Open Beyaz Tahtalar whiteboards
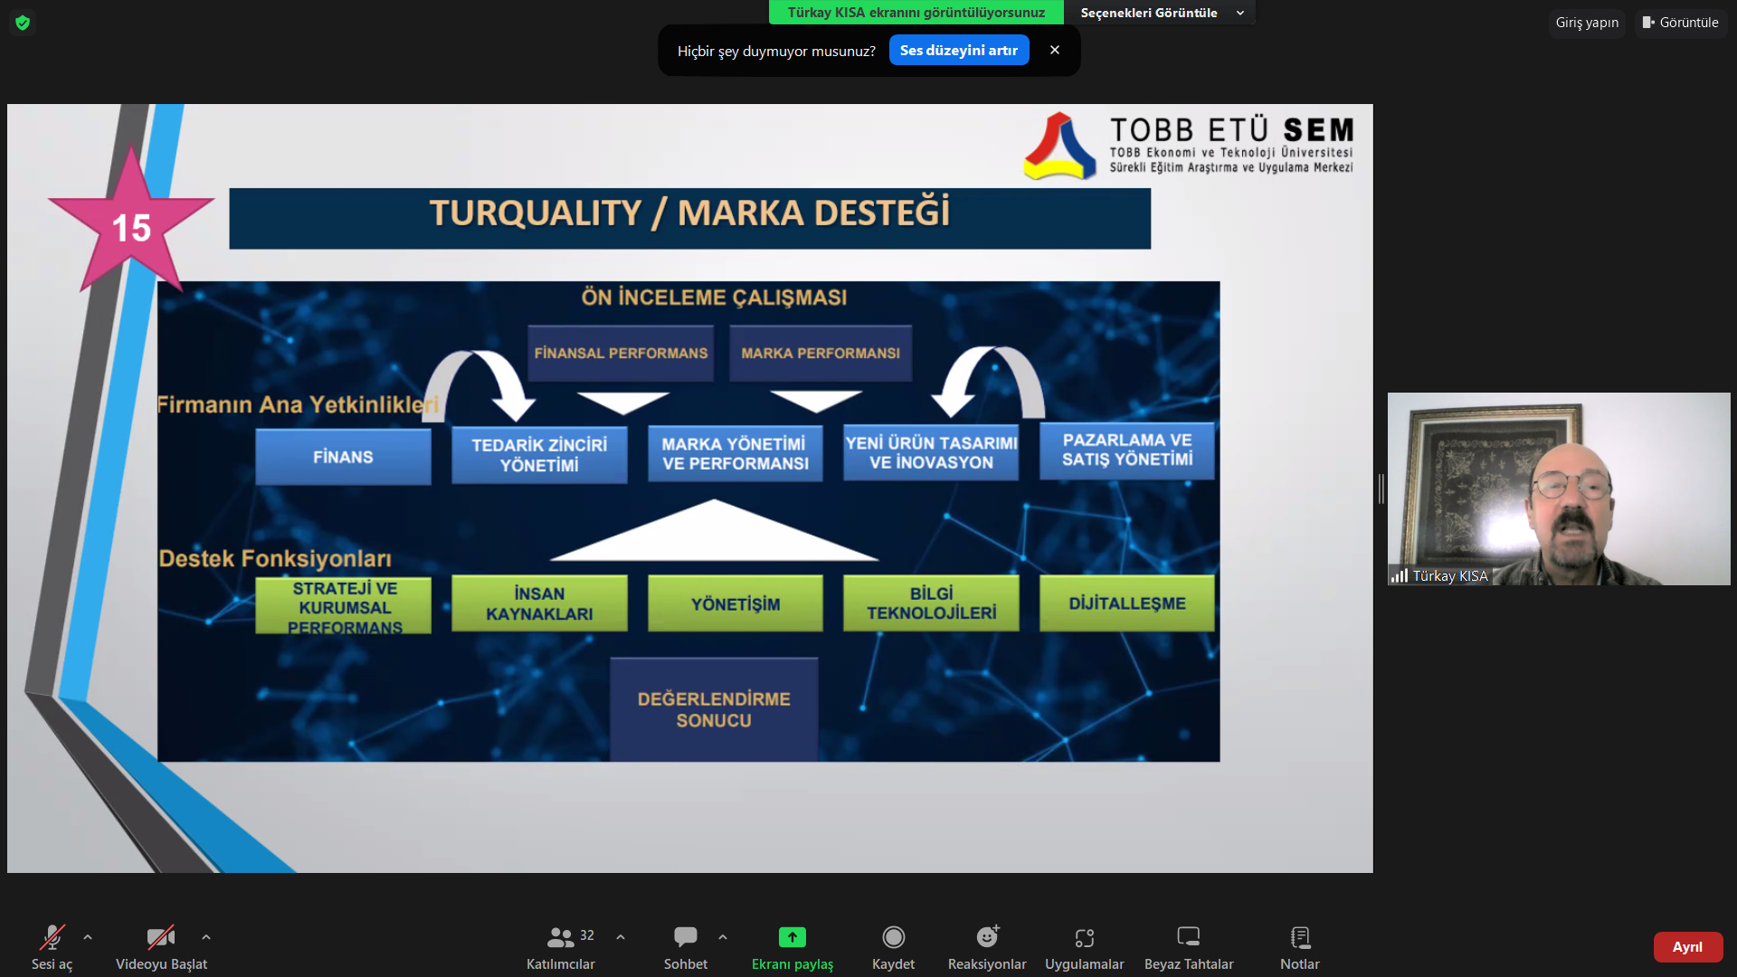The image size is (1737, 977). [x=1188, y=938]
